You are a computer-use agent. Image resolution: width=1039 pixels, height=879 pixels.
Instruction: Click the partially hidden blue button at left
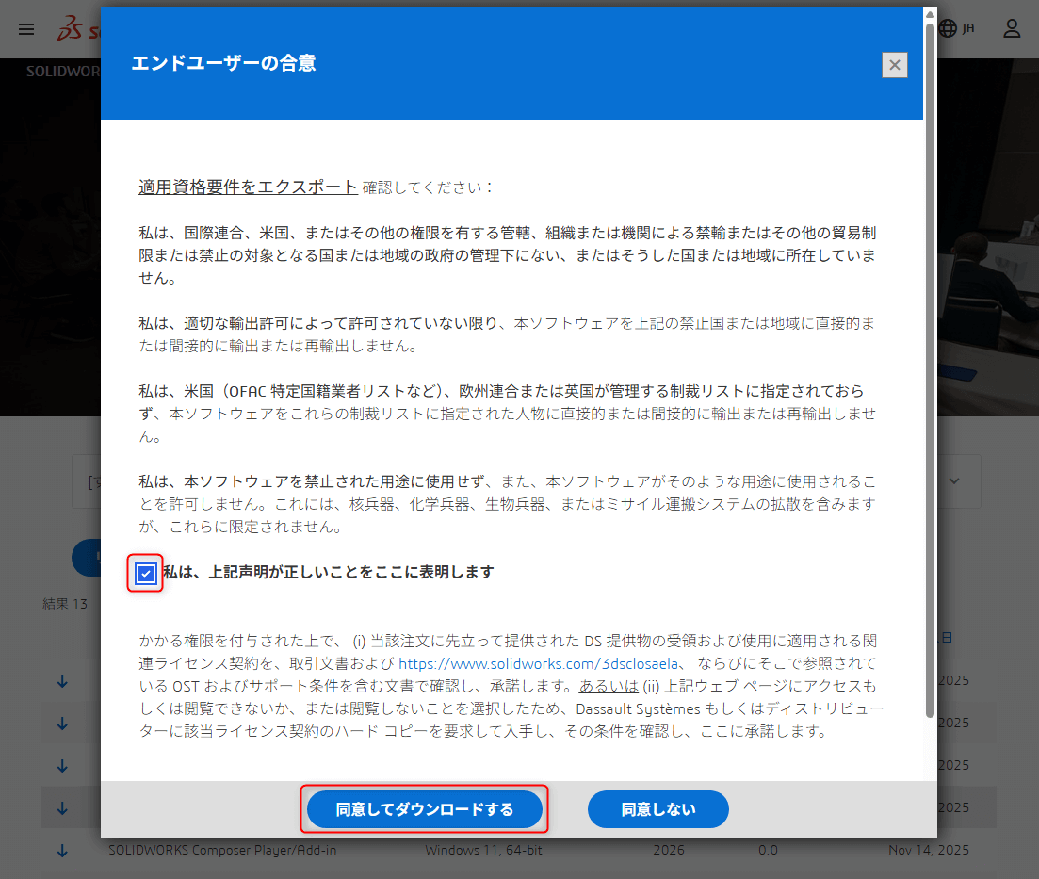pyautogui.click(x=87, y=558)
